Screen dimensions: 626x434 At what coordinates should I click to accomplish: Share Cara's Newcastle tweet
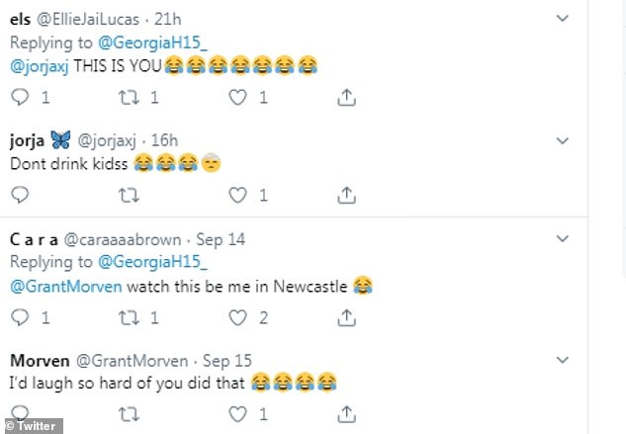click(347, 317)
